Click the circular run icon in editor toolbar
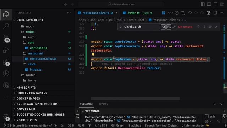The height and width of the screenshot is (128, 227). [x=209, y=13]
